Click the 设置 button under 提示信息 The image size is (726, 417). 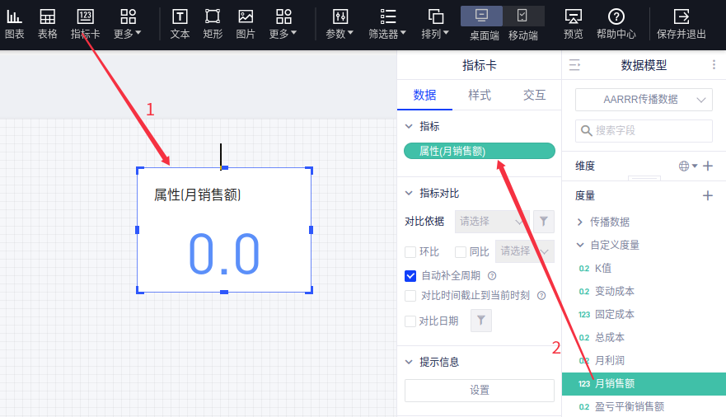tap(479, 391)
